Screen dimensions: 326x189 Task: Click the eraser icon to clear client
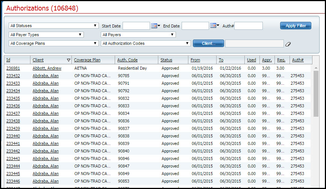tap(288, 44)
